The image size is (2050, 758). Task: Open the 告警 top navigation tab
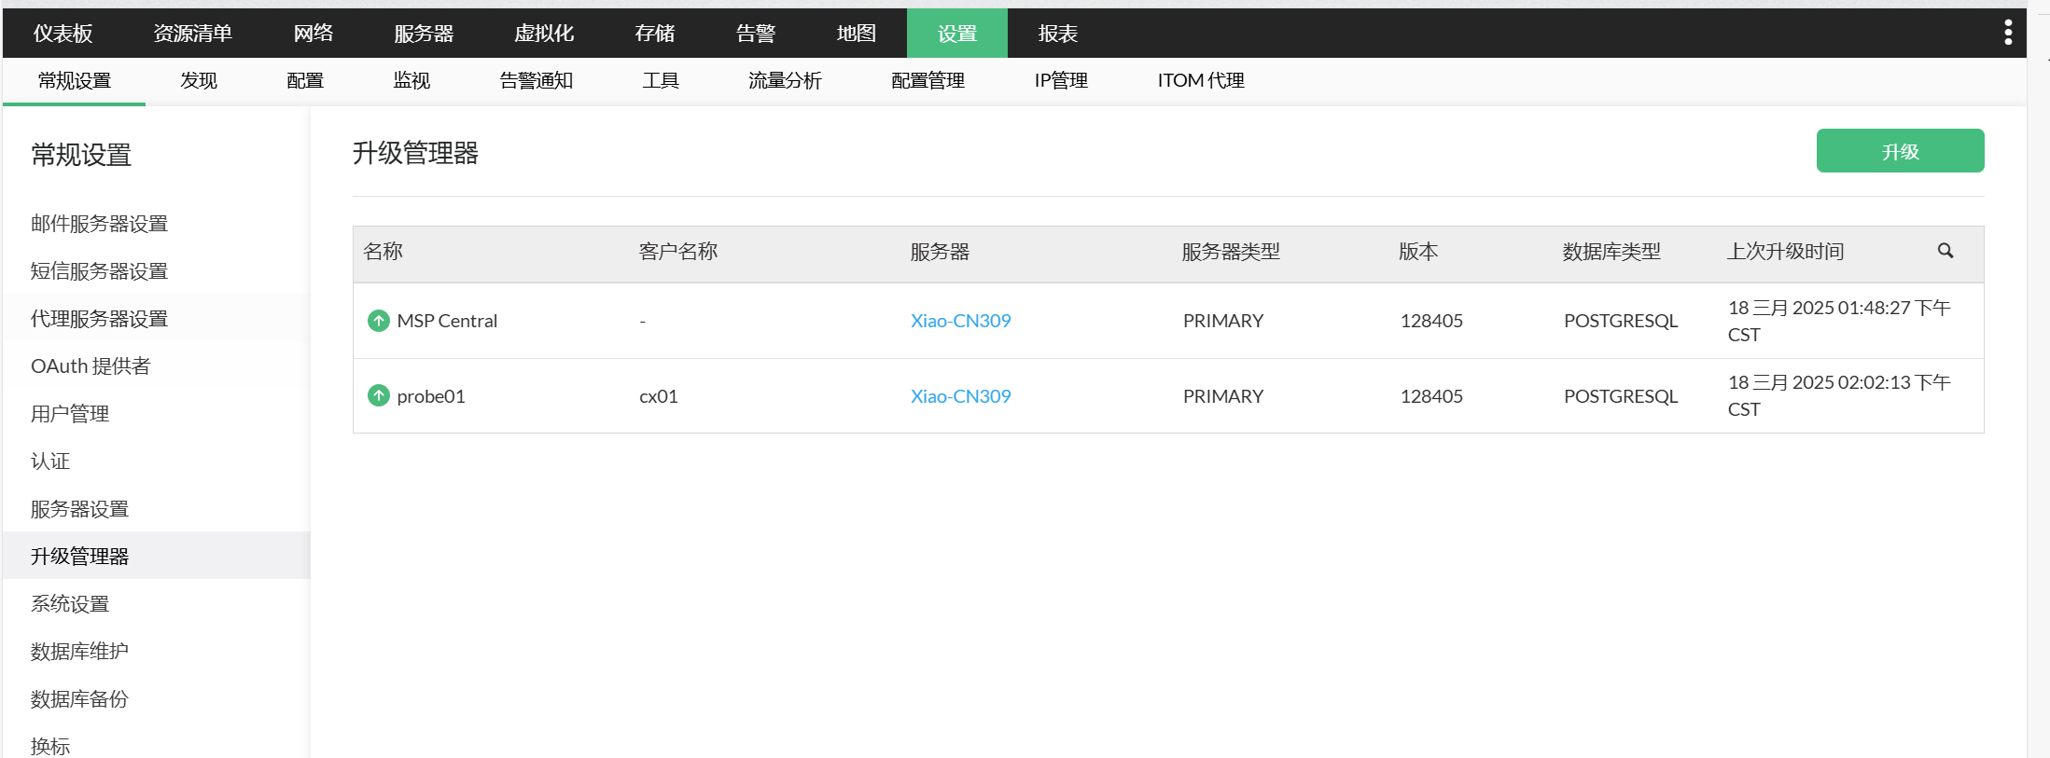click(x=755, y=34)
